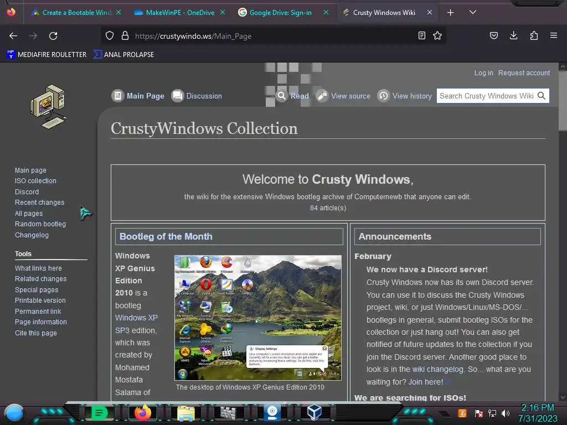The width and height of the screenshot is (567, 425).
Task: Switch to MakeWinPE - OneDrive tab
Action: click(179, 13)
